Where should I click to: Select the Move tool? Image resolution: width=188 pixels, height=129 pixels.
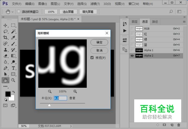pyautogui.click(x=5, y=26)
